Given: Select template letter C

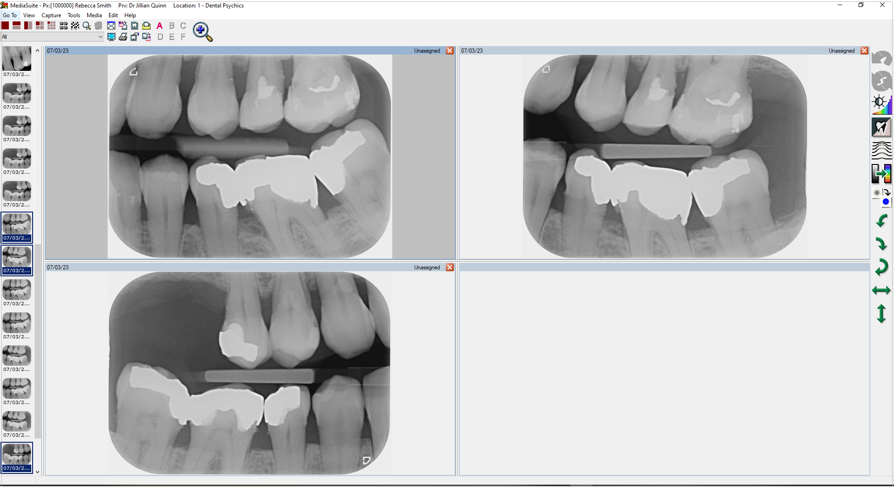Looking at the screenshot, I should (183, 26).
